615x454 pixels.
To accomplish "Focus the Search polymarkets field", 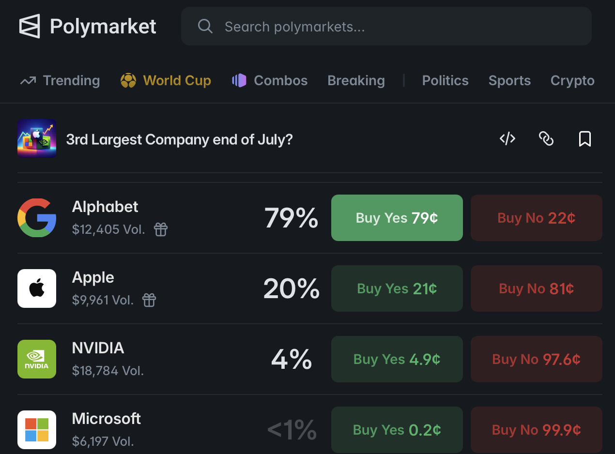I will tap(386, 26).
